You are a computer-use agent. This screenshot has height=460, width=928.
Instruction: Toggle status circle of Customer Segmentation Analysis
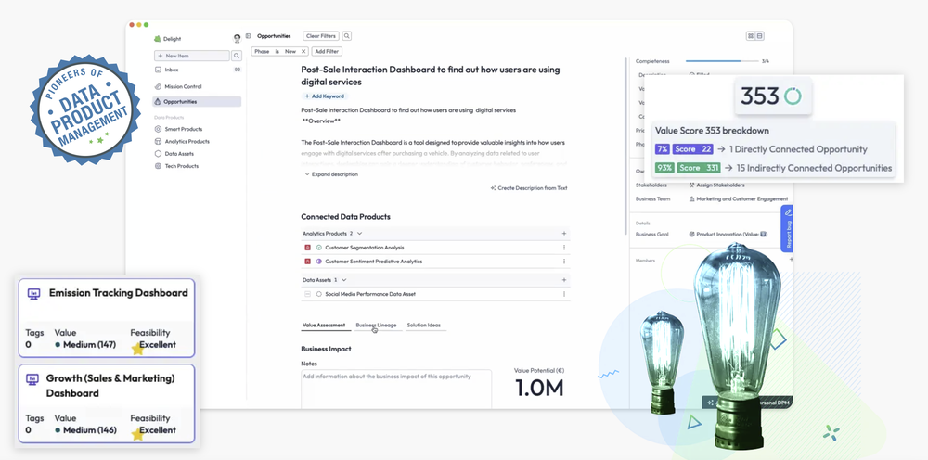click(x=319, y=248)
